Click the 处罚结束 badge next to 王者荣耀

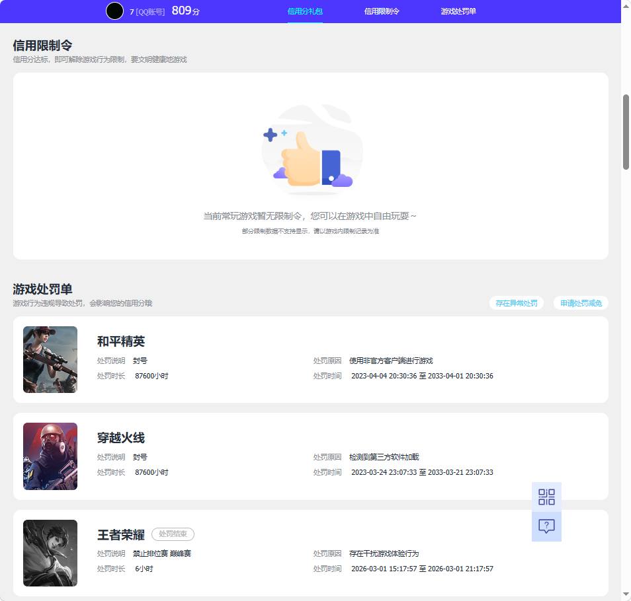pos(173,534)
